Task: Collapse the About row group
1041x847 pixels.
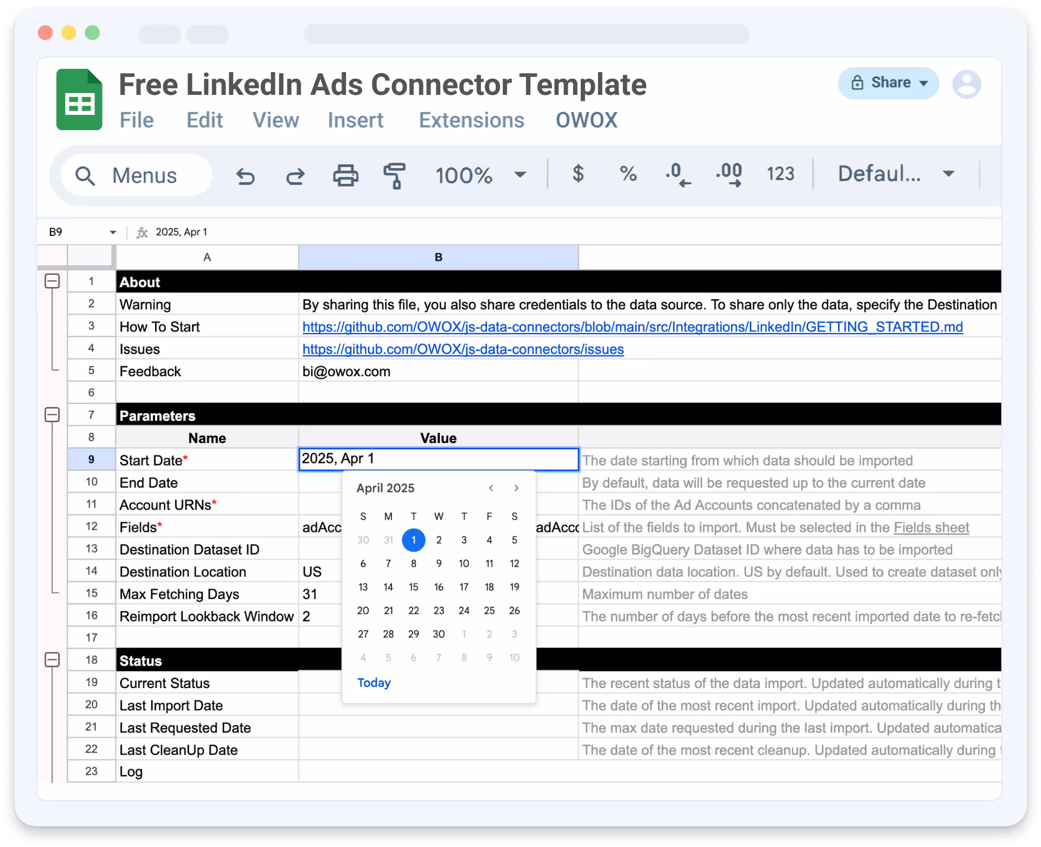Action: (x=52, y=281)
